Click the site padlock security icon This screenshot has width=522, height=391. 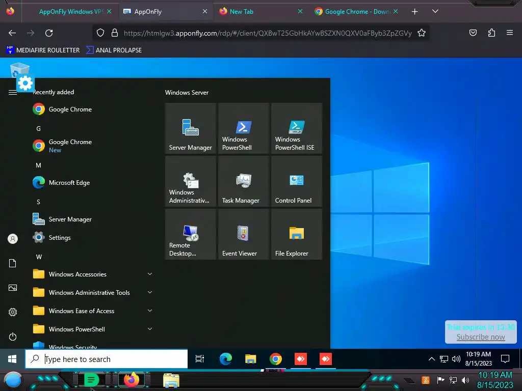pos(115,33)
